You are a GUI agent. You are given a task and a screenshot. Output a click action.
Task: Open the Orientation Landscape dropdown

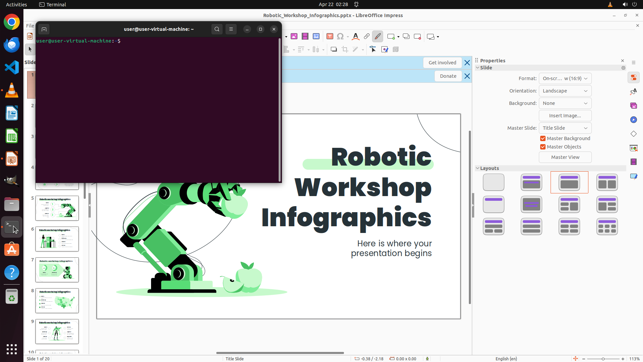click(565, 91)
